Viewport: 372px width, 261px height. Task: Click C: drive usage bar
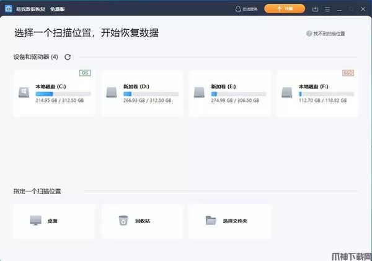tap(63, 94)
